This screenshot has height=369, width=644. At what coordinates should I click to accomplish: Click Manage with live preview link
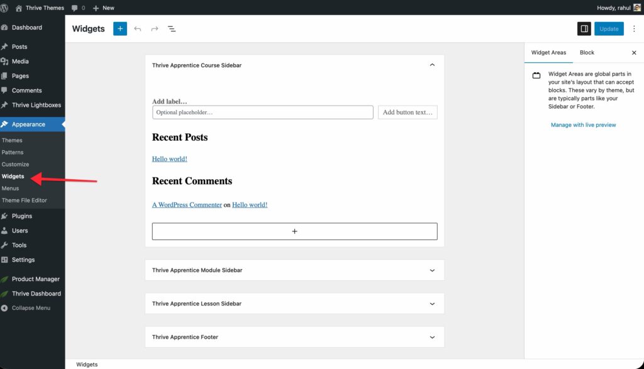click(583, 125)
